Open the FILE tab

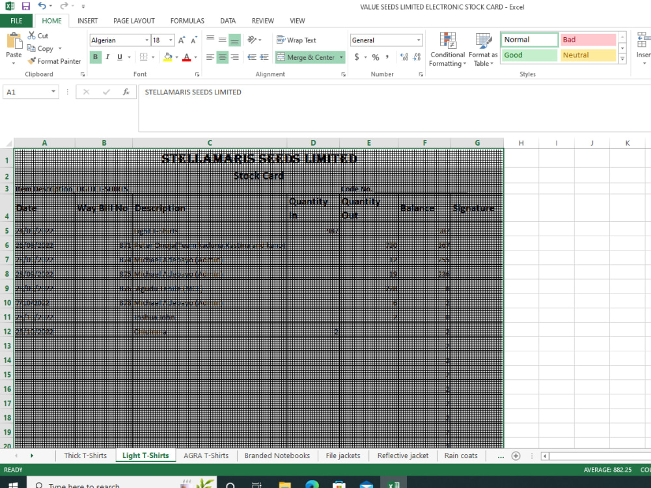click(x=16, y=21)
